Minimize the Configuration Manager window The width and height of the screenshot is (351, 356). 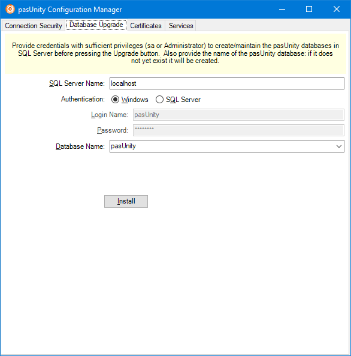[282, 10]
